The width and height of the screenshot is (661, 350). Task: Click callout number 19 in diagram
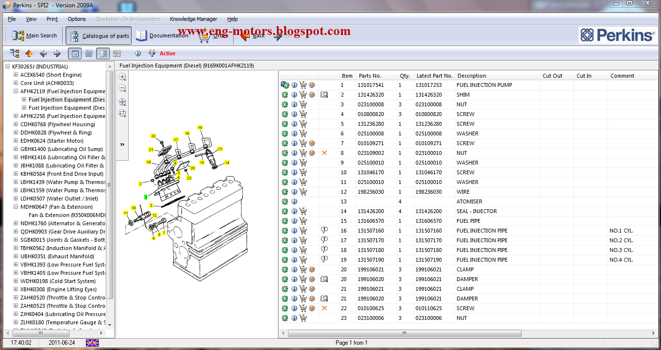point(200,127)
